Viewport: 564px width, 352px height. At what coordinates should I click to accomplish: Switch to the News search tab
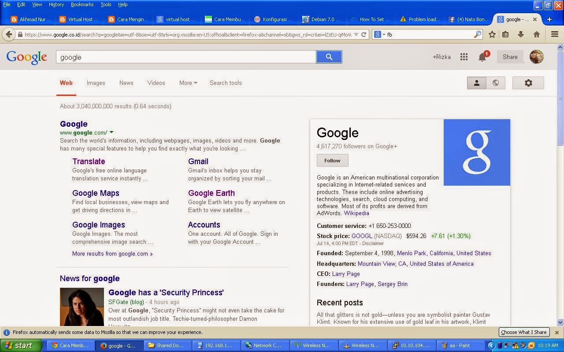[126, 83]
